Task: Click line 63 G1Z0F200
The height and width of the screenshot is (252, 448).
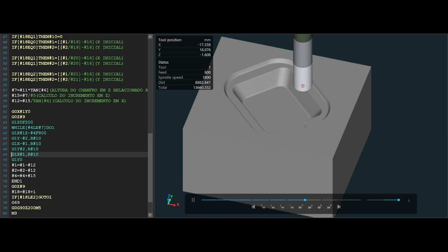Action: (x=22, y=122)
